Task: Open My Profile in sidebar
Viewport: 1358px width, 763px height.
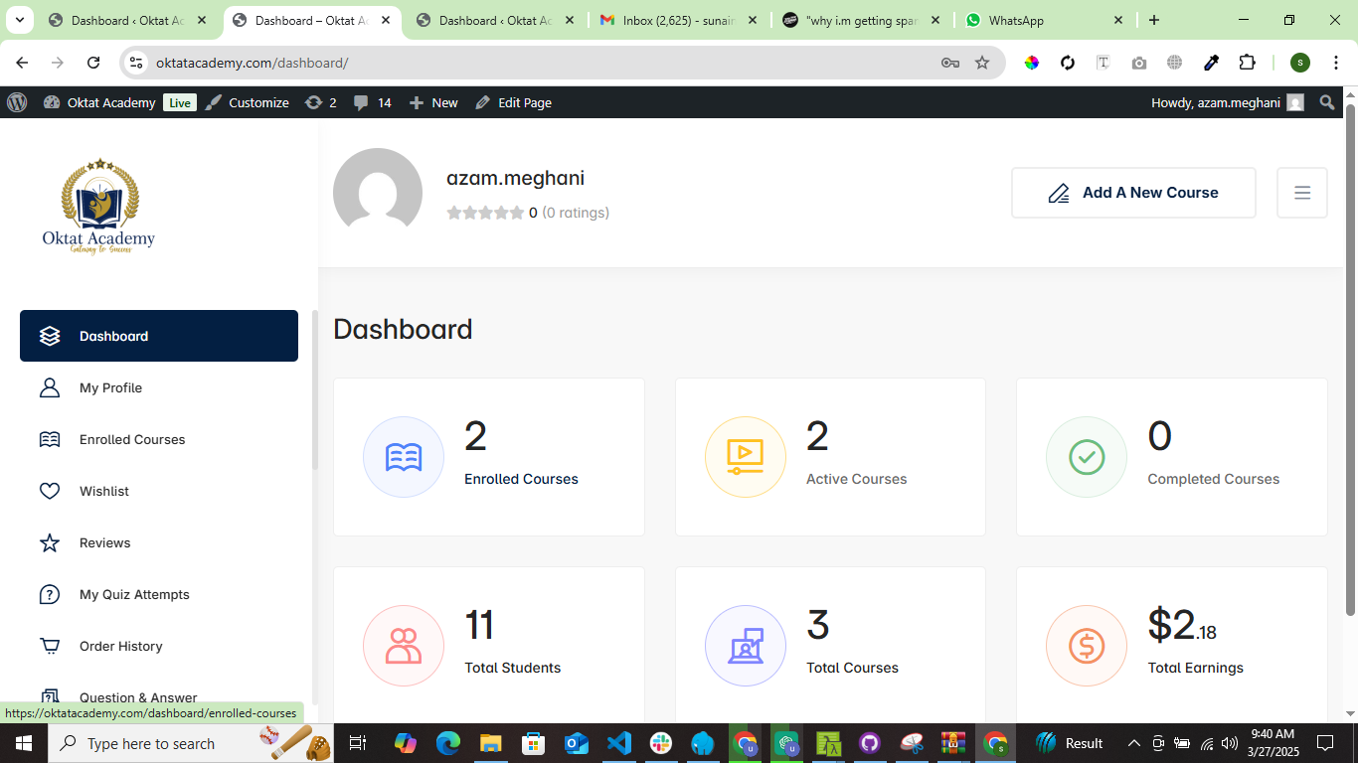Action: (x=110, y=387)
